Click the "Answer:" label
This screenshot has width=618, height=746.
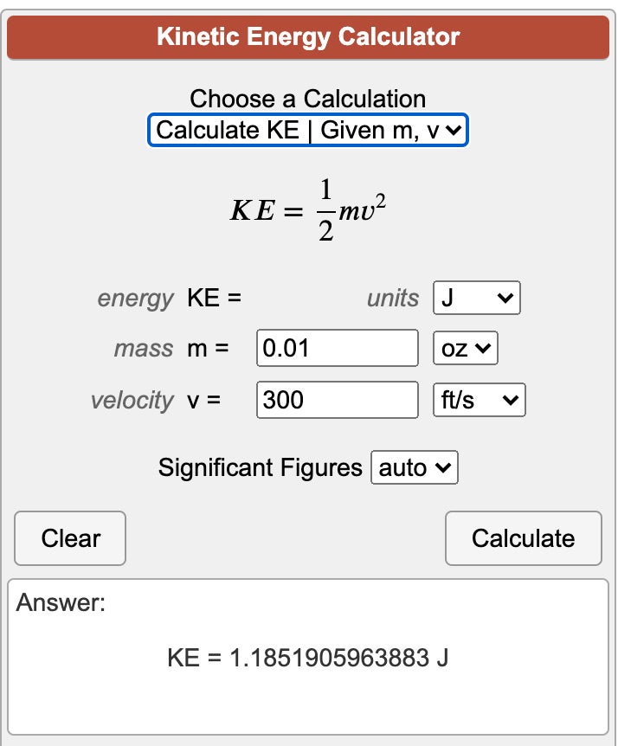point(61,602)
